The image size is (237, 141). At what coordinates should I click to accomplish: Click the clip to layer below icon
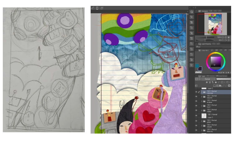(x=207, y=82)
